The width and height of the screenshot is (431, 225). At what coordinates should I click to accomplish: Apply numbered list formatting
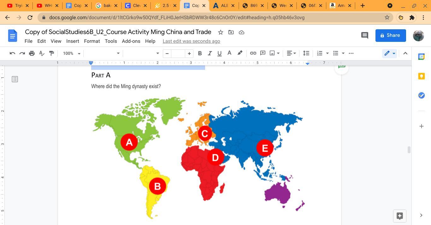[320, 53]
